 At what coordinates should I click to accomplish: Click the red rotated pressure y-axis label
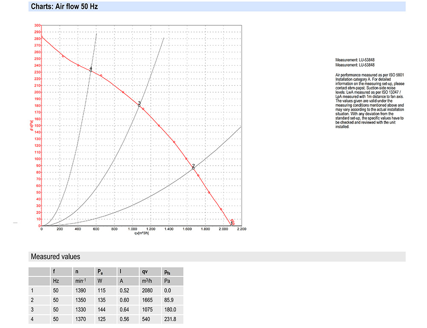coord(32,126)
